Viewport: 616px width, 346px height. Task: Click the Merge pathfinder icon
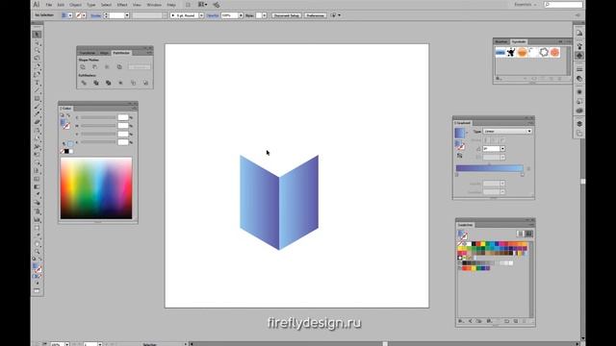pos(108,83)
